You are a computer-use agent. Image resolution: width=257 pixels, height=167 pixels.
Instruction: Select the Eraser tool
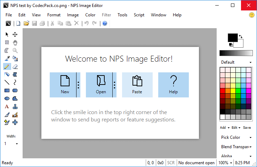tap(15, 66)
